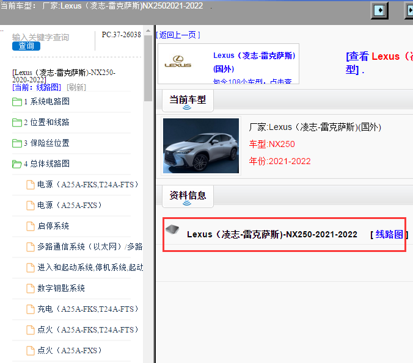The width and height of the screenshot is (413, 363).
Task: Click the left panel scroll up arrow
Action: click(148, 31)
